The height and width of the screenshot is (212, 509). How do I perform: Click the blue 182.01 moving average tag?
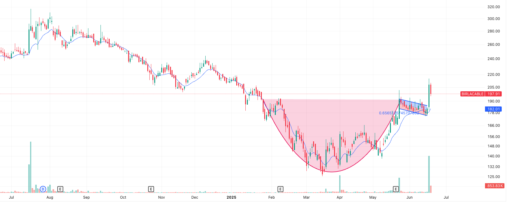point(494,109)
